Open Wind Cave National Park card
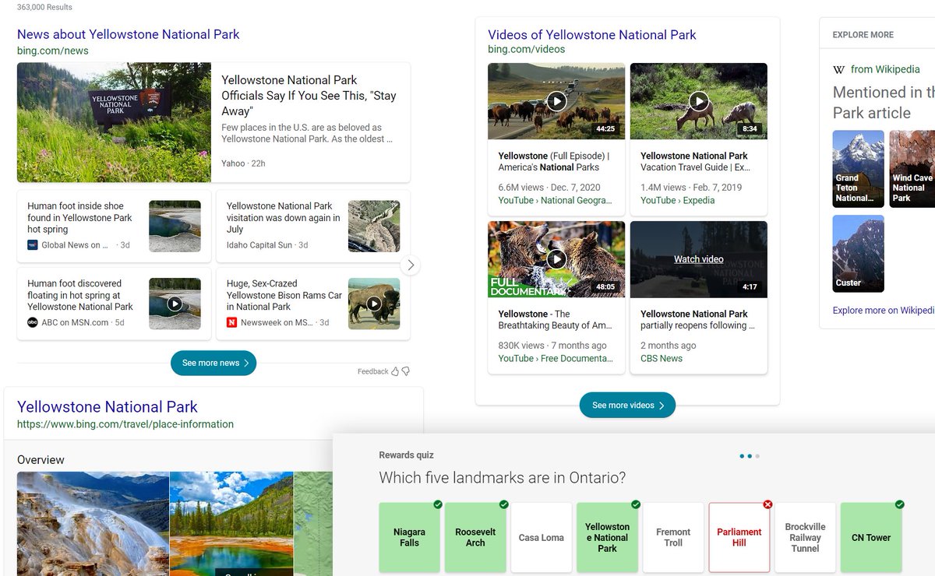 point(912,168)
